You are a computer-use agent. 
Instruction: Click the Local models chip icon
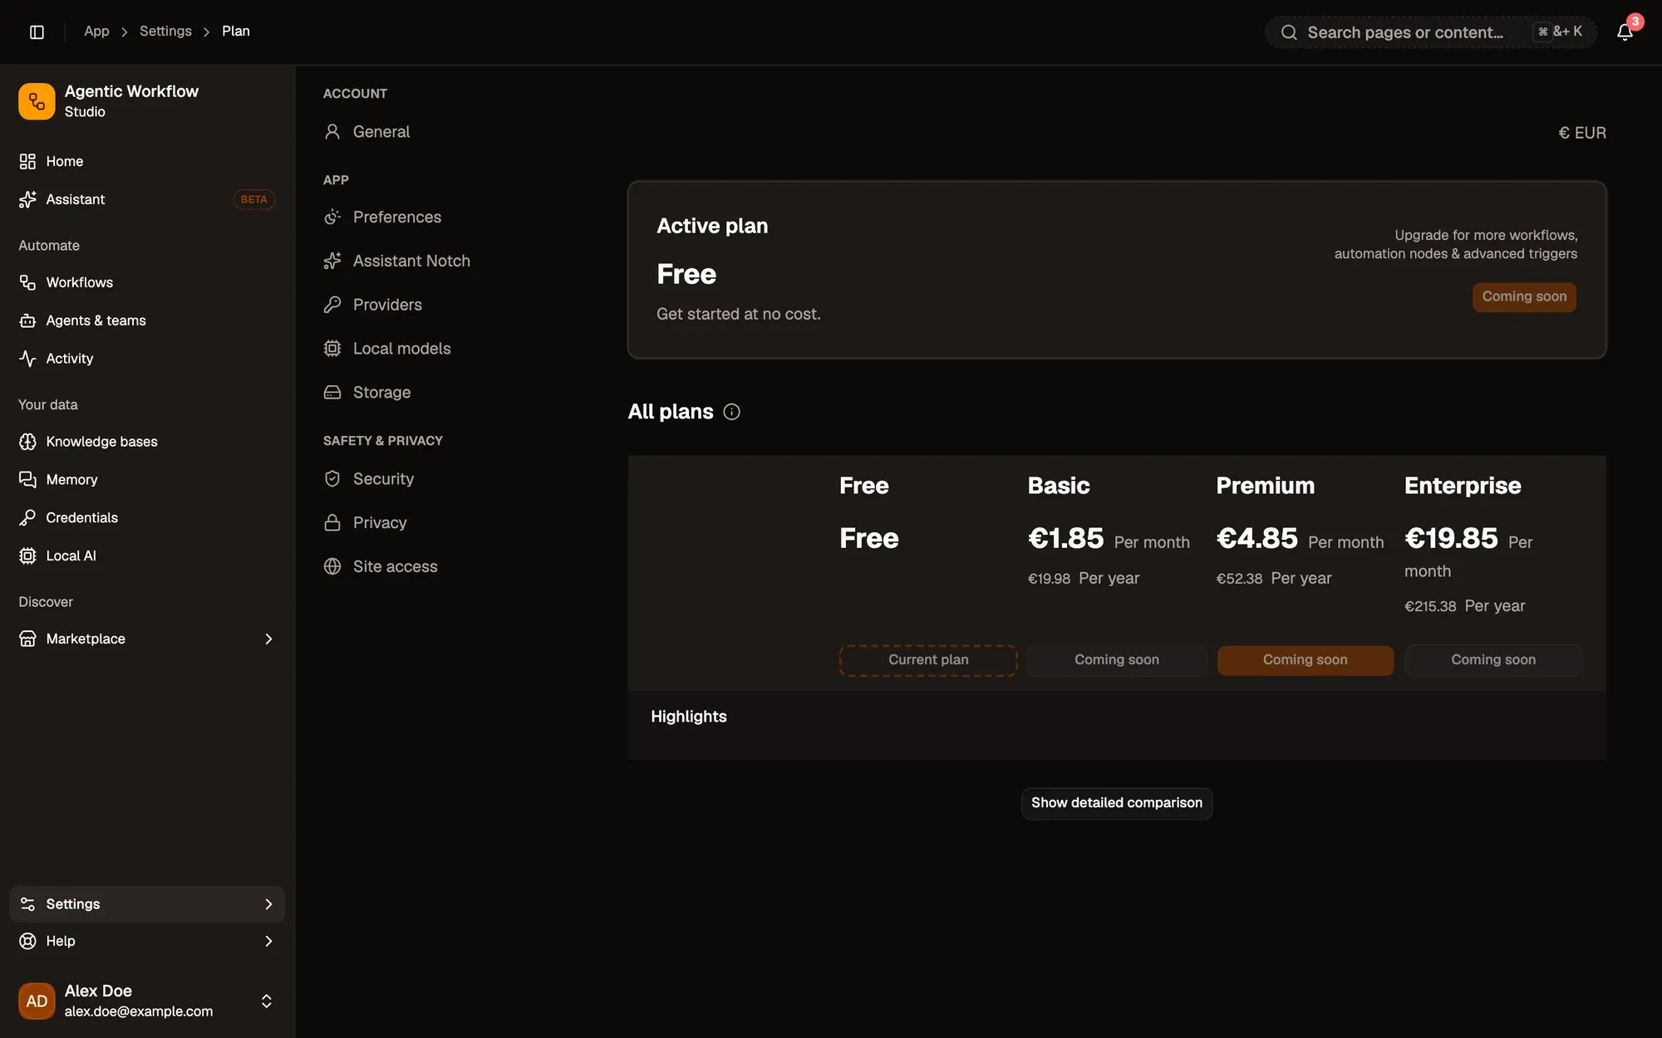pos(332,349)
